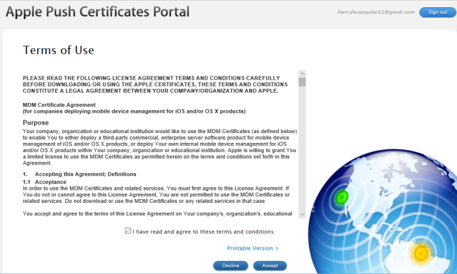Click the scrollbar down arrow
457x274 pixels.
coord(302,215)
